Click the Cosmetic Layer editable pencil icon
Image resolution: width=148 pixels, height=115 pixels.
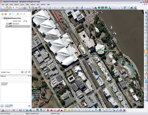(24, 21)
